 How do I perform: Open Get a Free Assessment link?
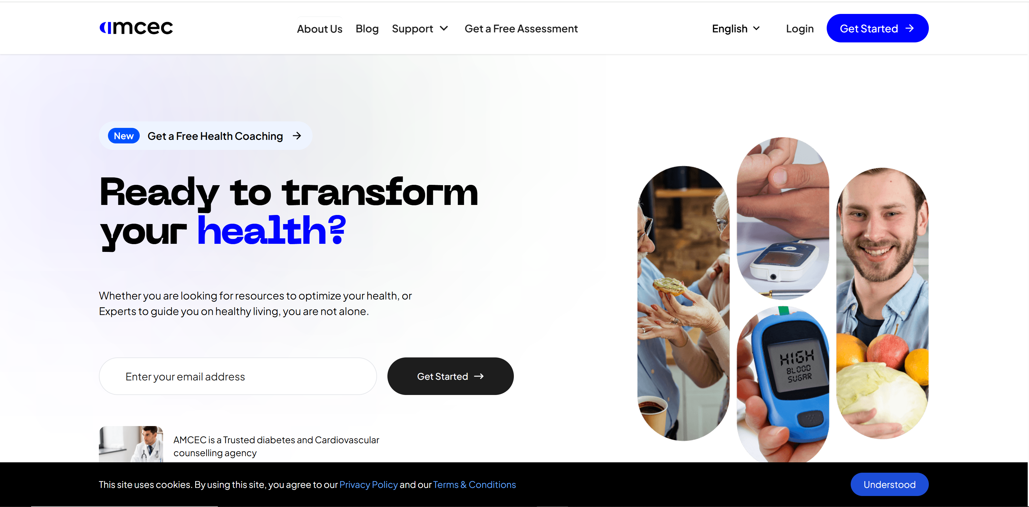coord(521,29)
